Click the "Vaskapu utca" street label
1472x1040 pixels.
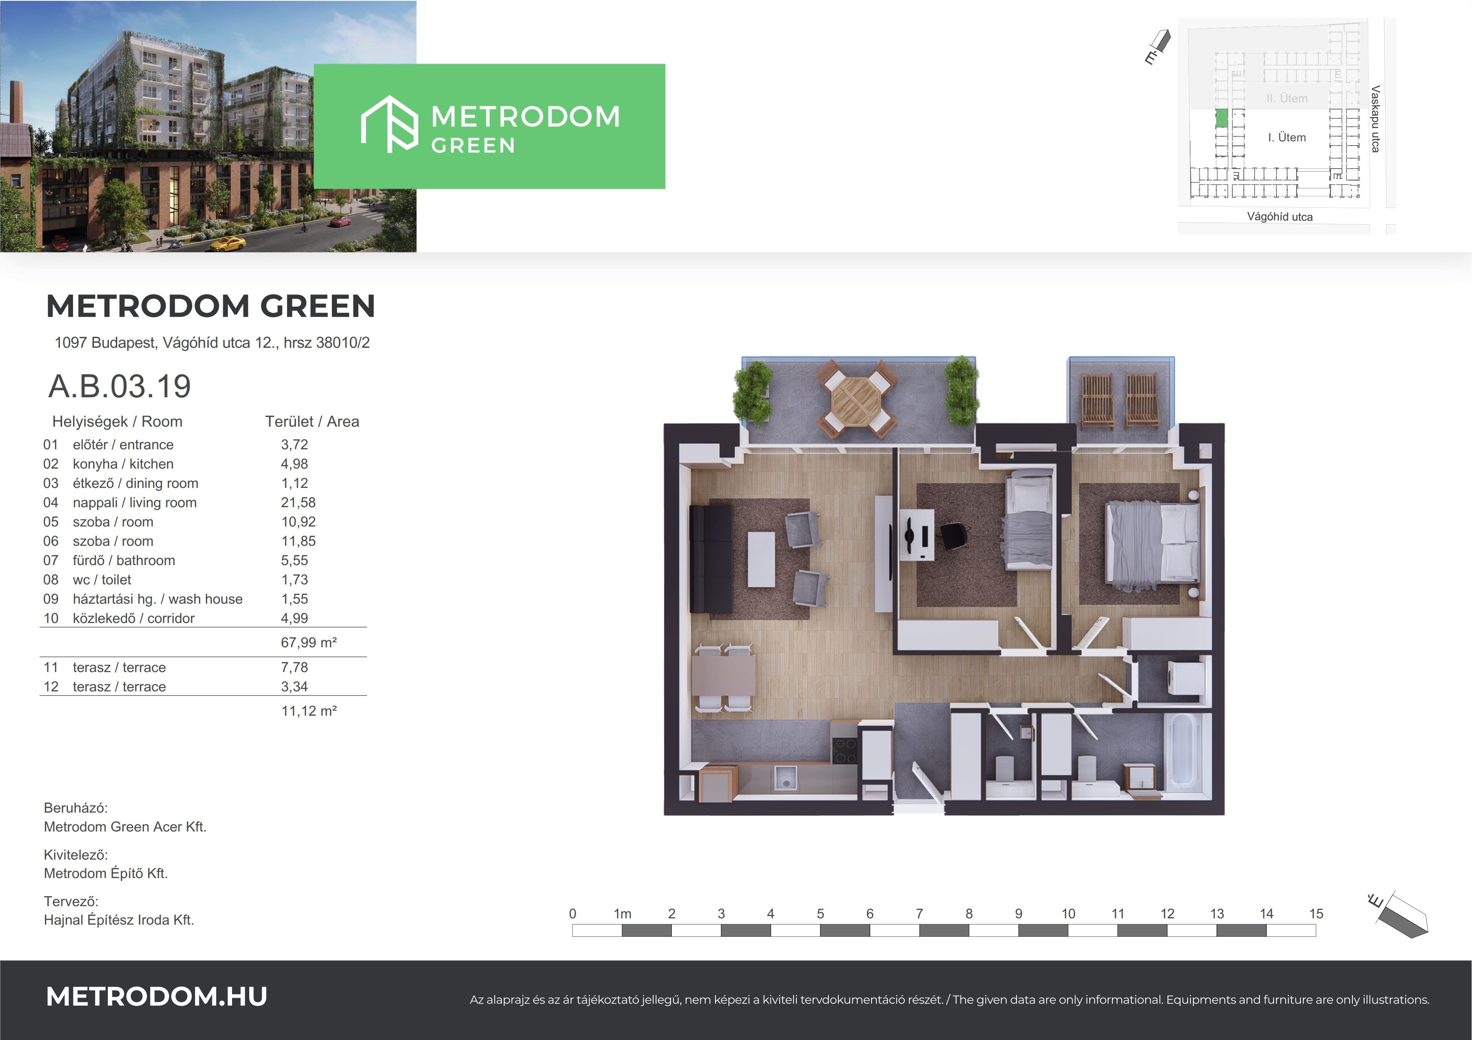(1375, 119)
